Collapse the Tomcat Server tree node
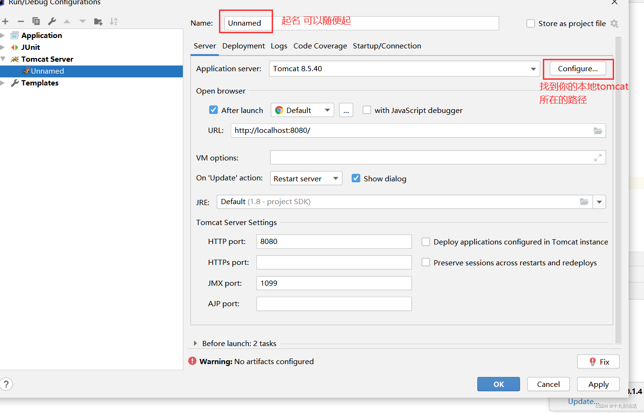The width and height of the screenshot is (644, 413). click(x=3, y=59)
